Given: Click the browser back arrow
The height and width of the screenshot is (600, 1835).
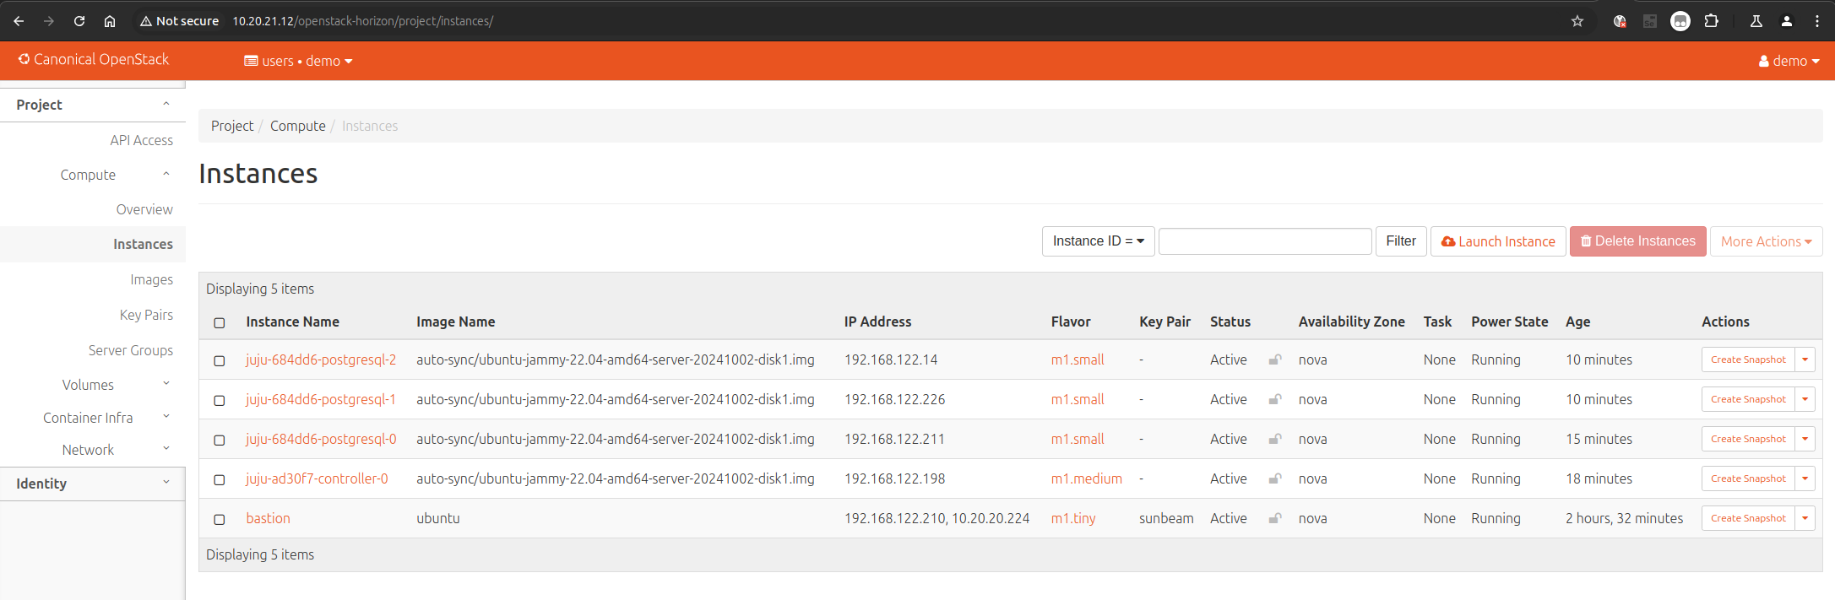Looking at the screenshot, I should click(x=19, y=21).
